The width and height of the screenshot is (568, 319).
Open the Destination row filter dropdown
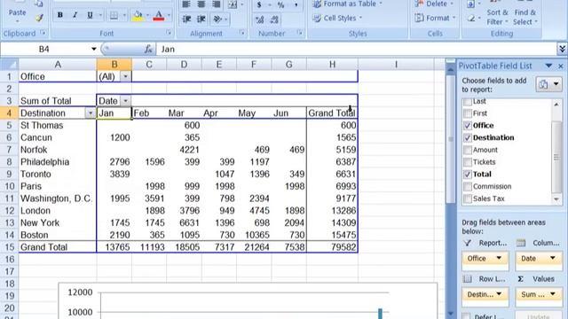pos(91,113)
